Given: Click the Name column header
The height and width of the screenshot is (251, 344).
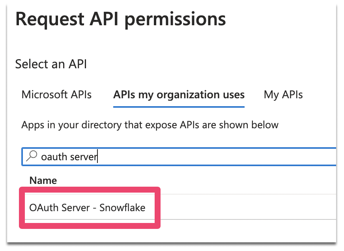Looking at the screenshot, I should tap(43, 180).
